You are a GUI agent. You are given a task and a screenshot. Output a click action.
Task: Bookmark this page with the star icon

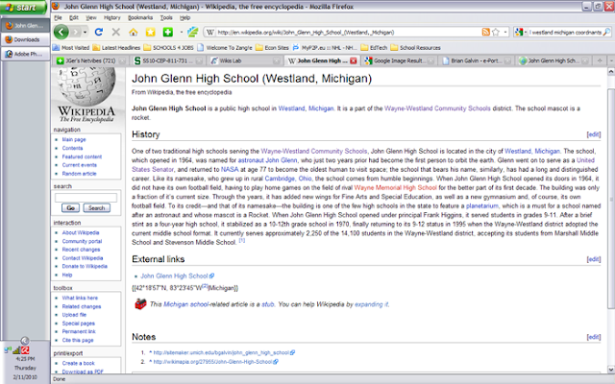tap(496, 32)
